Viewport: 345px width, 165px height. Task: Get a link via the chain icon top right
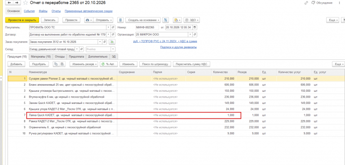click(306, 3)
